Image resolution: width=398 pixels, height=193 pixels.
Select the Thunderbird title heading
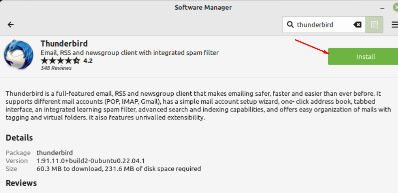64,44
